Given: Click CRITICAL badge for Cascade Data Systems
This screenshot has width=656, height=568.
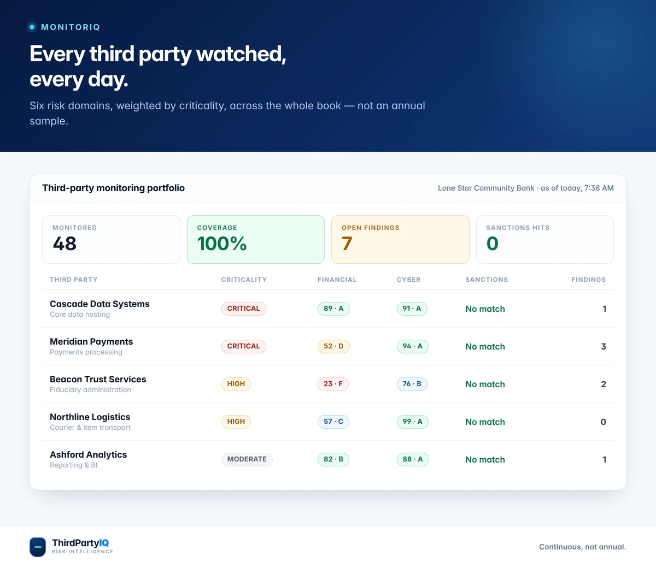Looking at the screenshot, I should point(243,309).
